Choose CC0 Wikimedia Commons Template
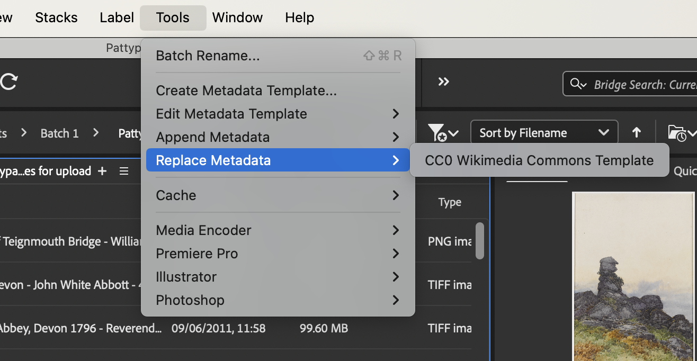Screen dimensions: 697x361 (539, 160)
